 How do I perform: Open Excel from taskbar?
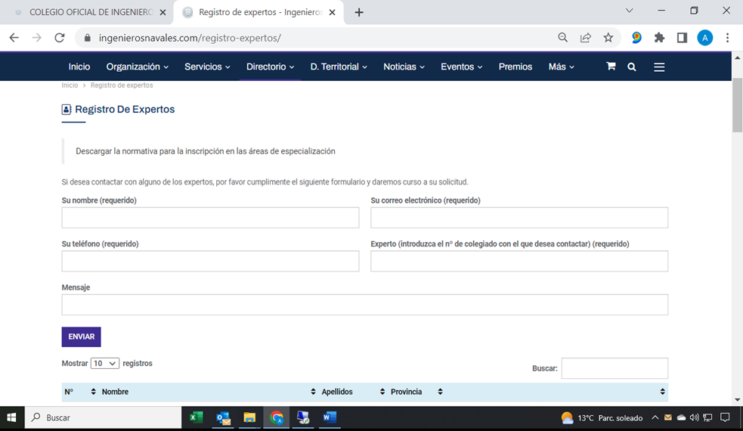click(197, 417)
